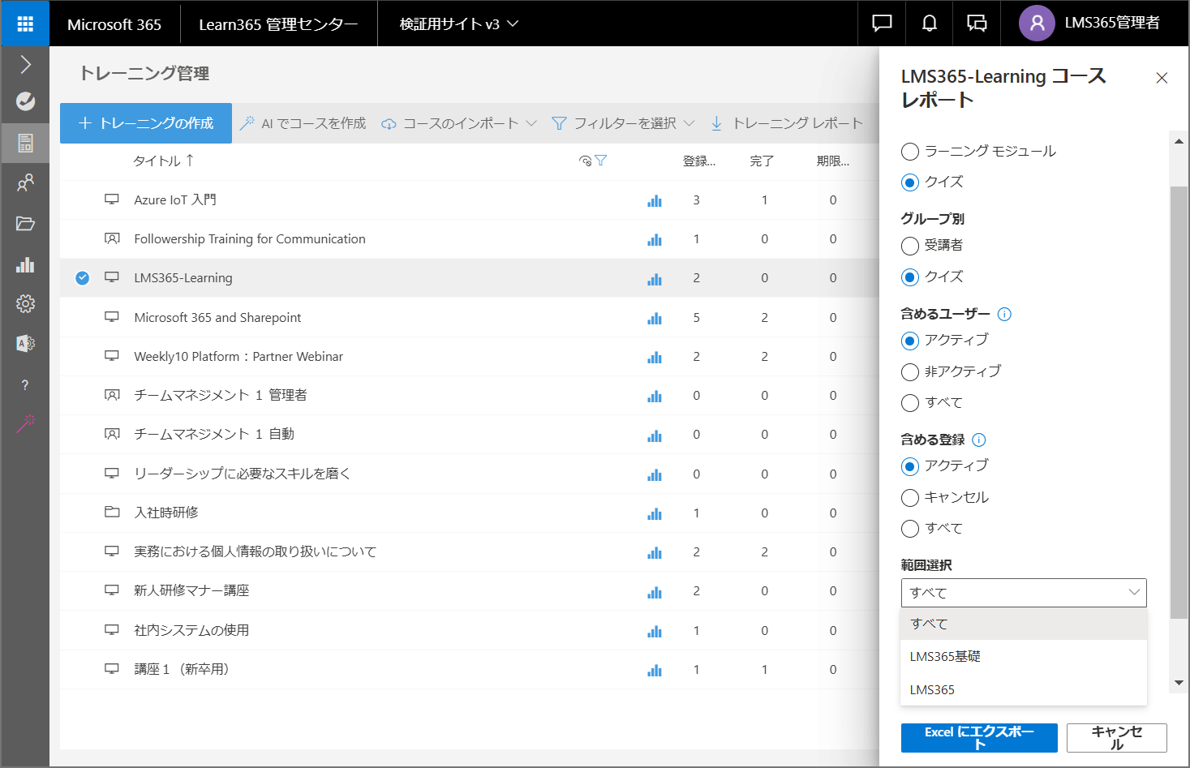Click the visibility filter icon in column header
The width and height of the screenshot is (1190, 768).
click(593, 161)
